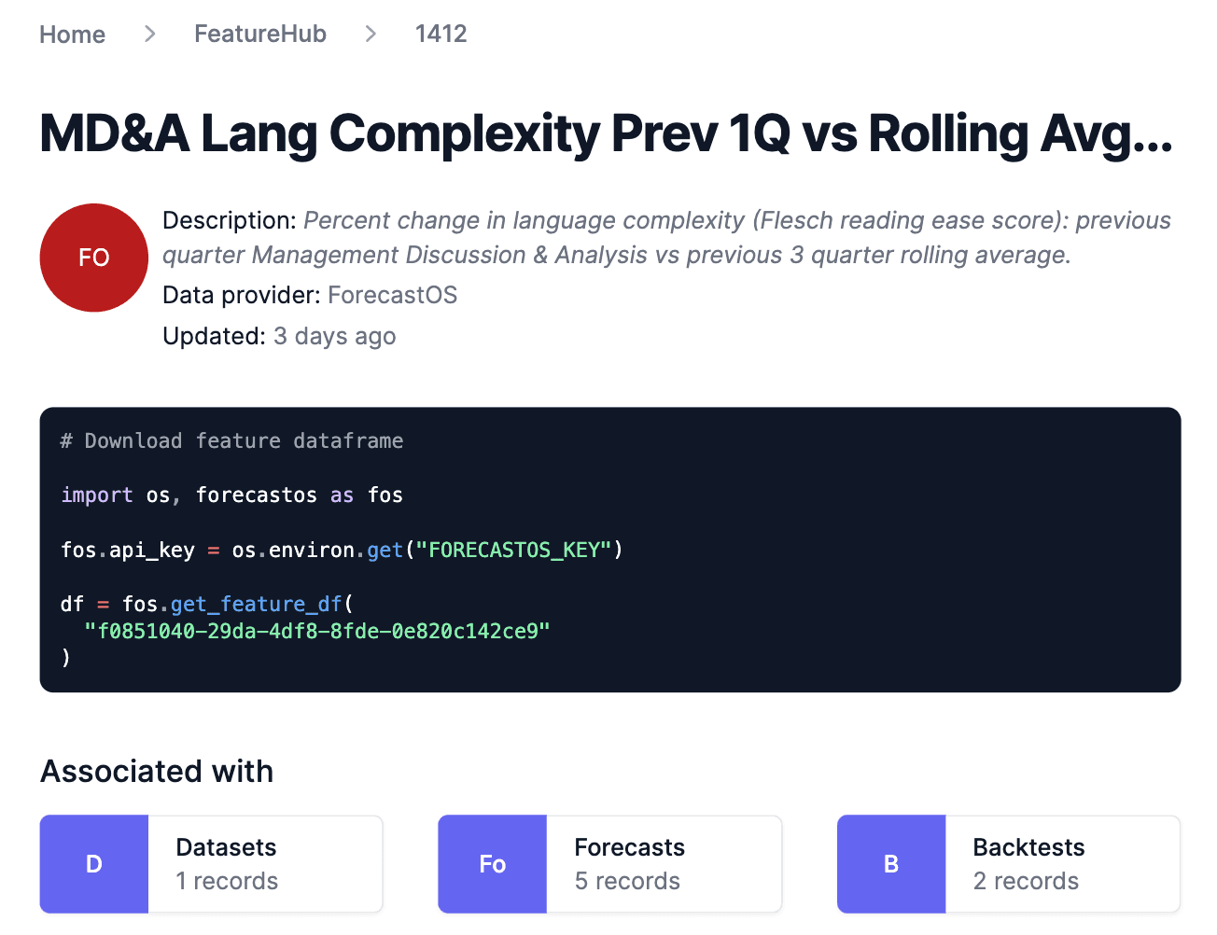Open the Forecasts card
Image resolution: width=1217 pixels, height=935 pixels.
point(610,864)
